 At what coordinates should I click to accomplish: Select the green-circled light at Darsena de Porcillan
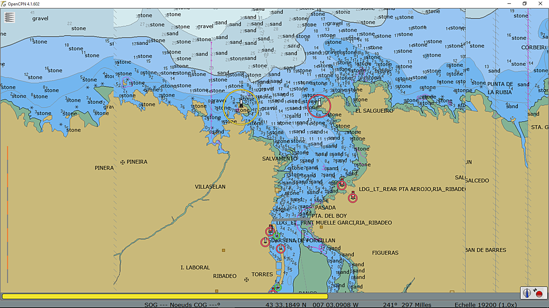pyautogui.click(x=277, y=235)
